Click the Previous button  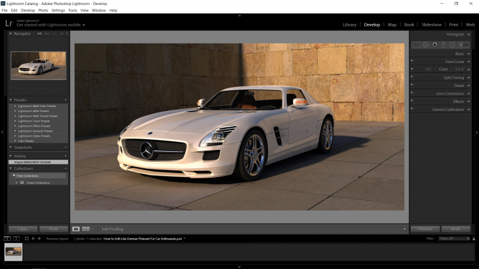pos(425,229)
